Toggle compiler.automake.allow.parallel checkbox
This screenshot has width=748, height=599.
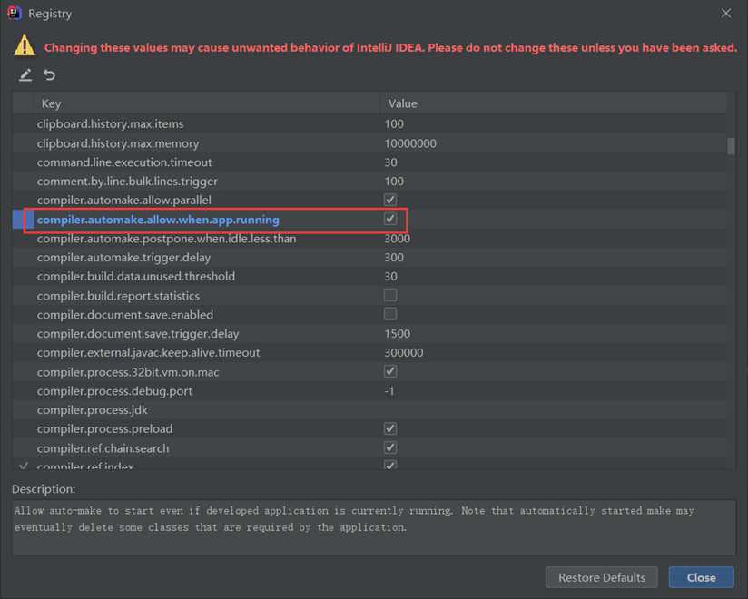[390, 200]
